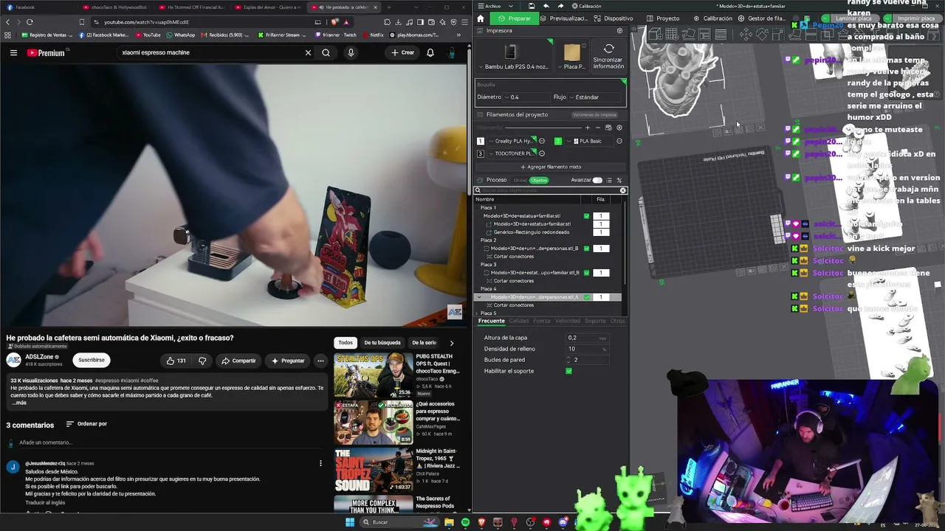The width and height of the screenshot is (945, 531).
Task: Open File Explorer from taskbar
Action: (x=449, y=522)
